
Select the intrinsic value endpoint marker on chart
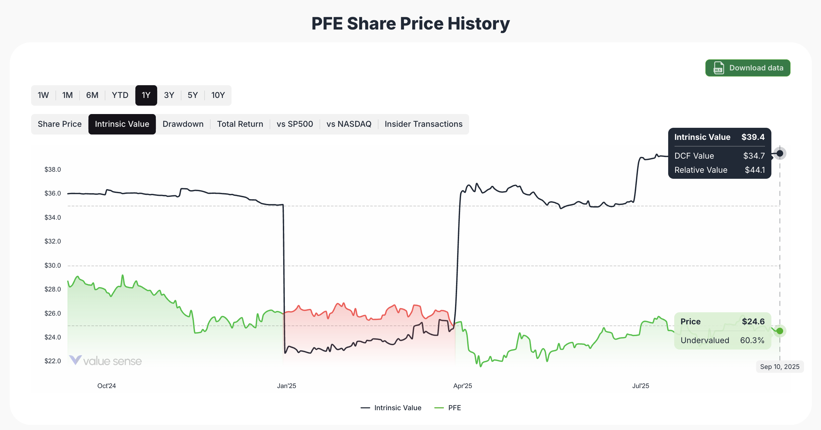click(x=780, y=153)
